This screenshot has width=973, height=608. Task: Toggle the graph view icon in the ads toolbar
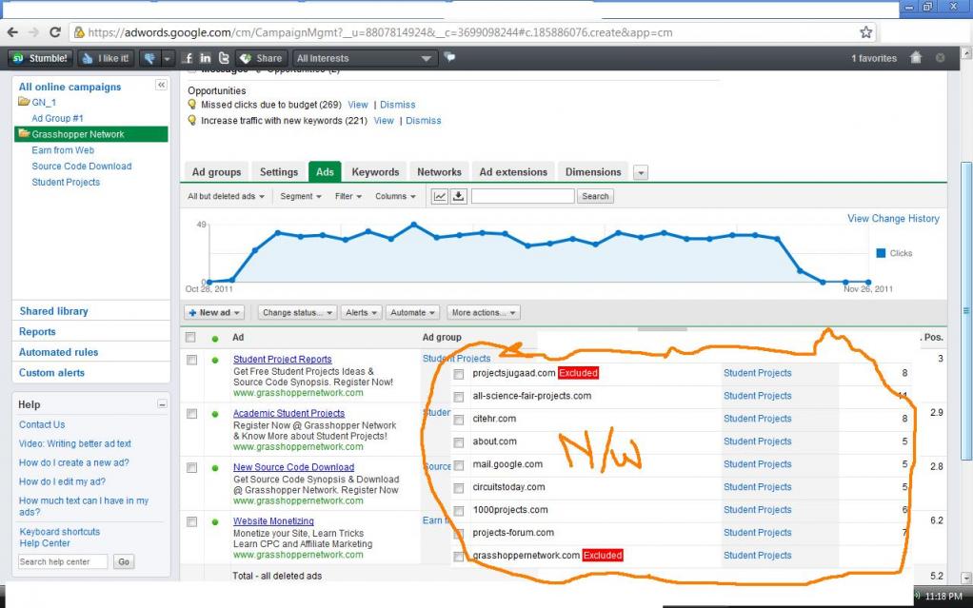click(x=439, y=196)
